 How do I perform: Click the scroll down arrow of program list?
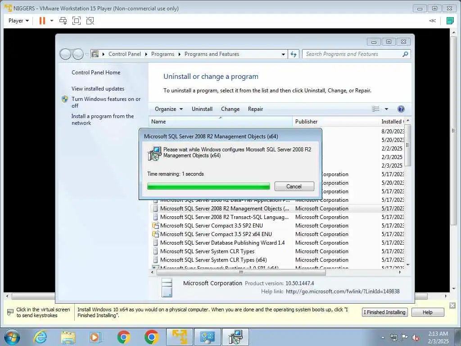407,265
